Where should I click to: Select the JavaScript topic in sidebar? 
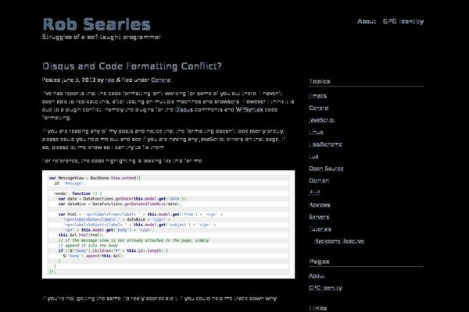(x=322, y=120)
